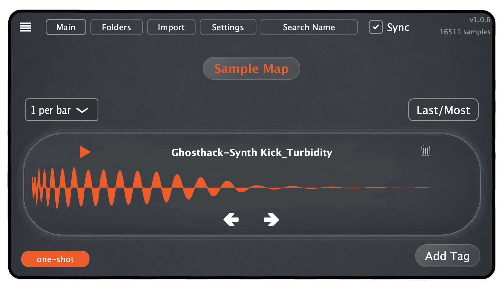Delete the sample using the trash icon
This screenshot has height=286, width=500.
(x=425, y=150)
